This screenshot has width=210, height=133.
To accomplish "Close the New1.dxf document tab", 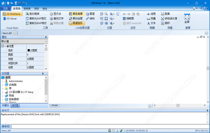I will click(x=15, y=33).
